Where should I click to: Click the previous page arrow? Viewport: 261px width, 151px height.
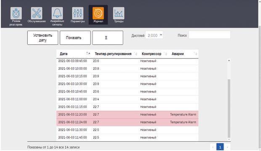coord(213,147)
